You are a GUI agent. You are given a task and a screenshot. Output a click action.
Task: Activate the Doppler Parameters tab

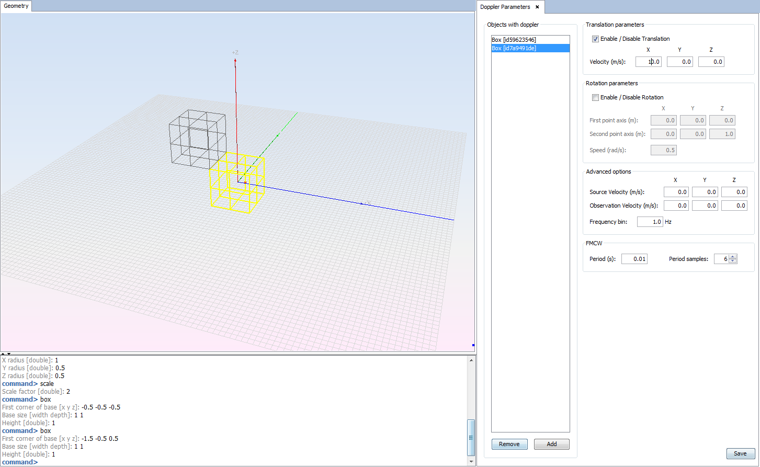505,7
